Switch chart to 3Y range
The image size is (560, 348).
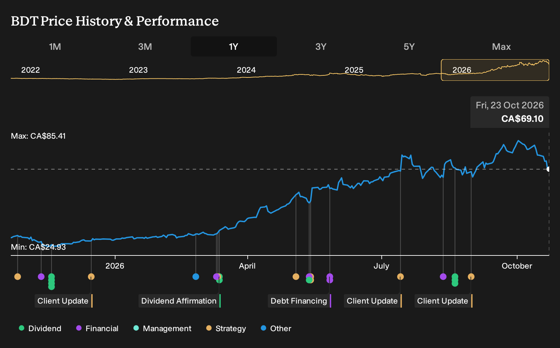click(321, 46)
